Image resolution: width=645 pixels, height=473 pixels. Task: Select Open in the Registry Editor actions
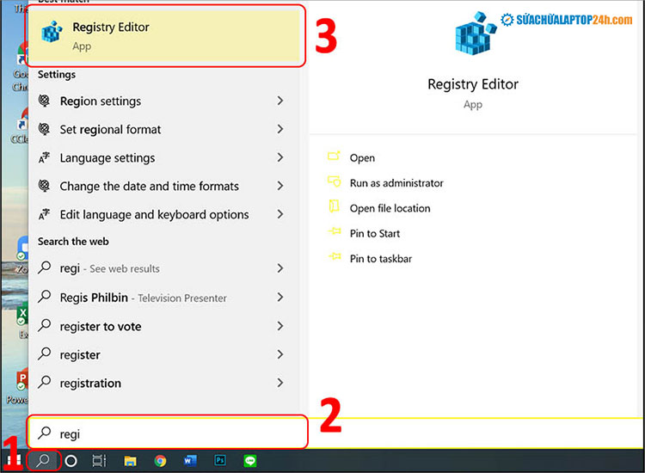point(362,158)
